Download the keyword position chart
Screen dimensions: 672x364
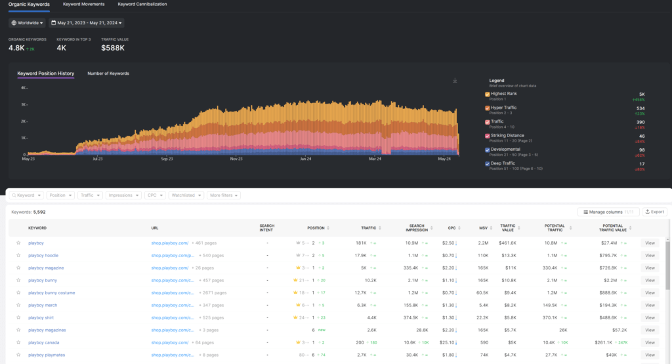[455, 81]
